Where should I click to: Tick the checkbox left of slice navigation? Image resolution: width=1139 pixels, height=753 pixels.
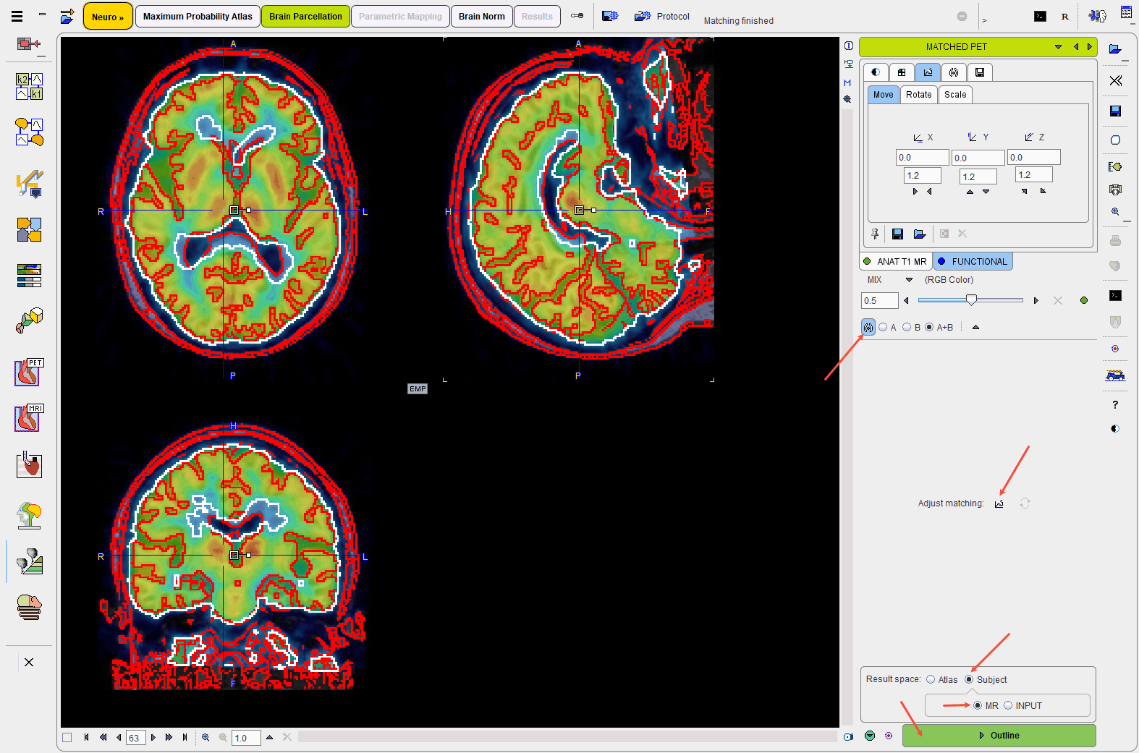[x=67, y=737]
